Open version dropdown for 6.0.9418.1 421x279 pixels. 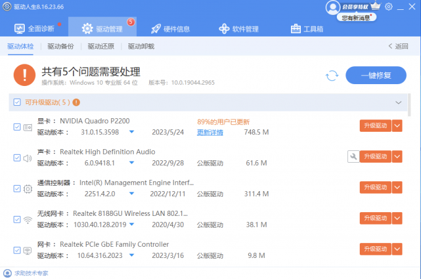[131, 163]
